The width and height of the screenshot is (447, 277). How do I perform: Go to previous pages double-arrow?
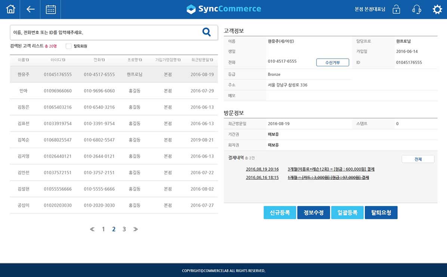point(92,229)
